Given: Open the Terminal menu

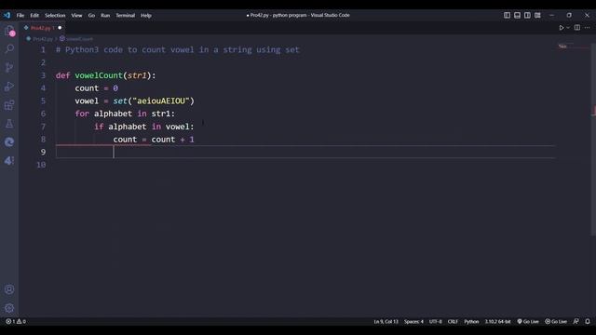Looking at the screenshot, I should coord(126,15).
